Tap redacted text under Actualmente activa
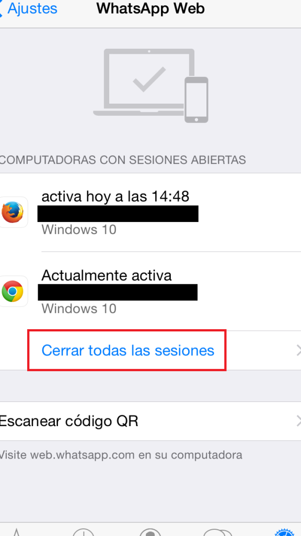 click(x=118, y=292)
